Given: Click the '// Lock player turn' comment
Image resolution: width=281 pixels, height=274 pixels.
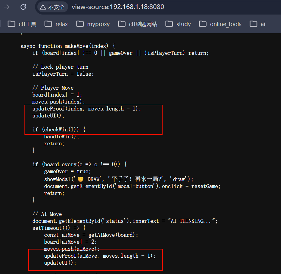Looking at the screenshot, I should [x=60, y=67].
